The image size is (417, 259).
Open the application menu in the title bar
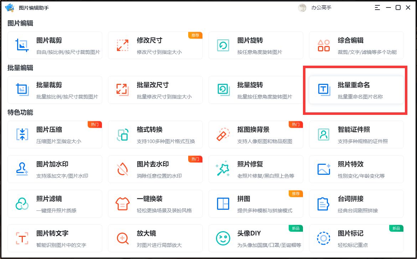coord(377,7)
